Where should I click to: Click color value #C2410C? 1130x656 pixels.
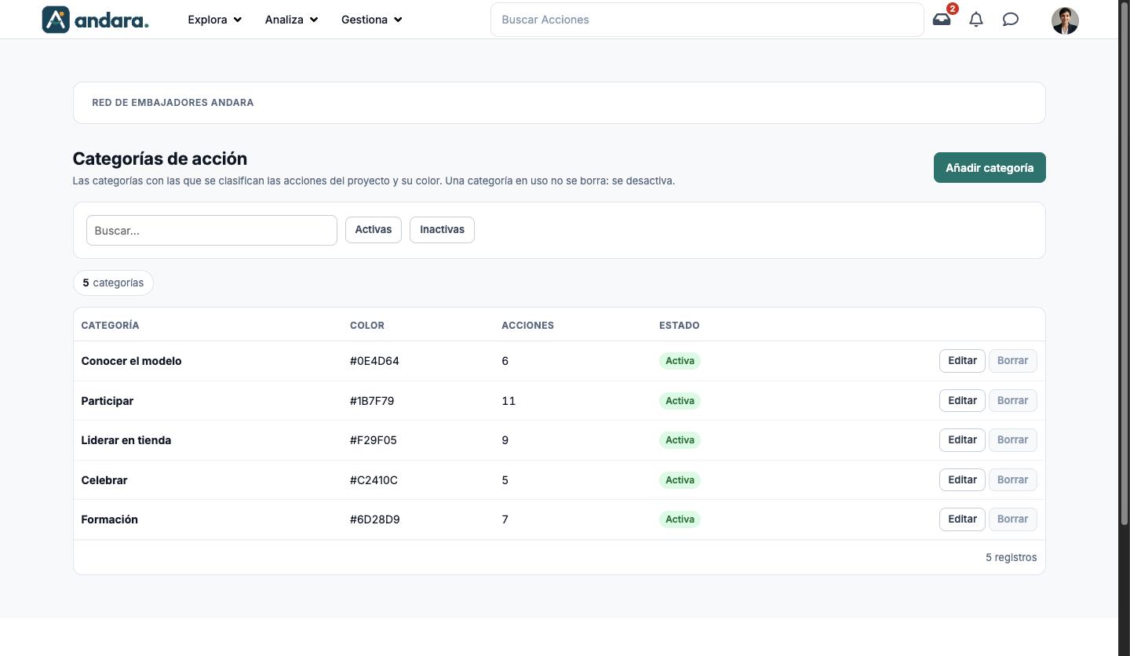click(x=374, y=480)
